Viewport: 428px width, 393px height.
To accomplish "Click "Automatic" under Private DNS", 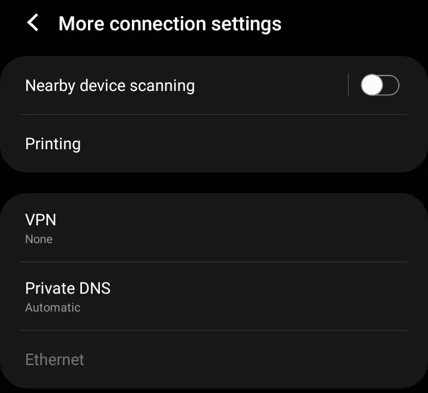I will [x=52, y=308].
